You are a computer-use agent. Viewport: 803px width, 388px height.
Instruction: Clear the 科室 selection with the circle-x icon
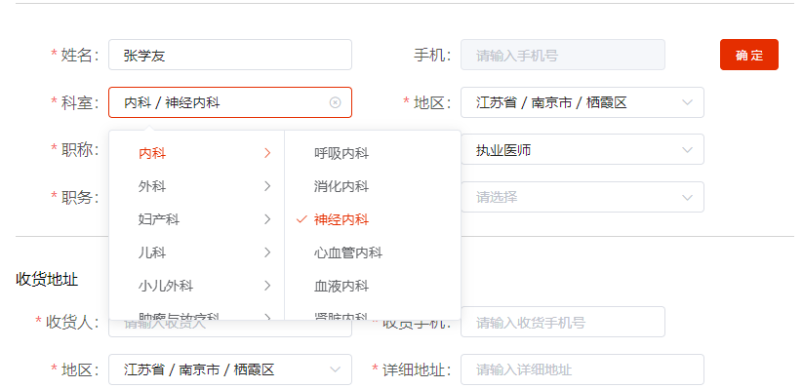tap(335, 103)
